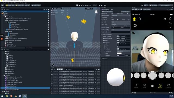Click the Logger filter funnel icon
Image resolution: width=174 pixels, height=98 pixels.
[97, 69]
